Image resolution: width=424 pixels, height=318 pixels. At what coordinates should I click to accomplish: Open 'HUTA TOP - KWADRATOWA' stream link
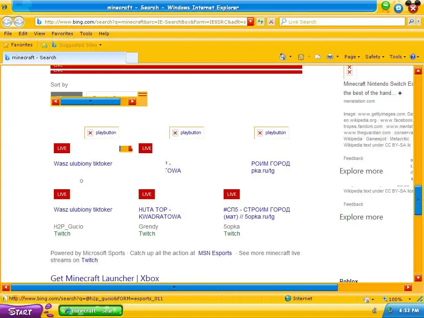click(160, 213)
